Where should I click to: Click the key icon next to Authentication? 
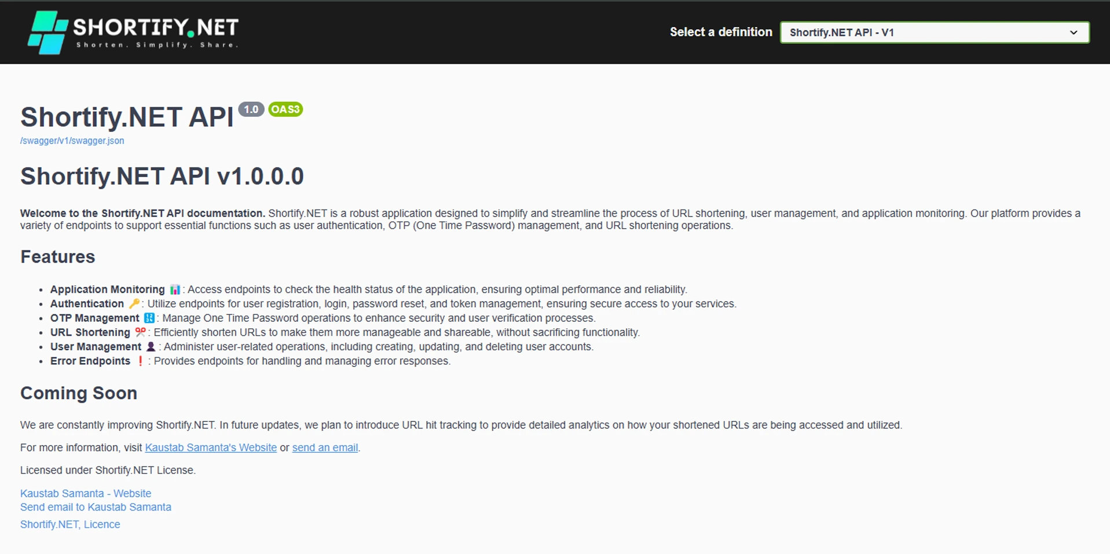pos(134,303)
